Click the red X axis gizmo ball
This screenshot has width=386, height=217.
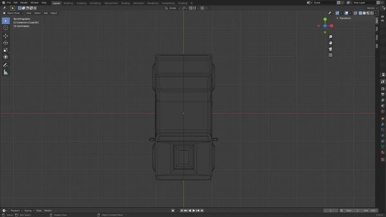click(x=332, y=26)
